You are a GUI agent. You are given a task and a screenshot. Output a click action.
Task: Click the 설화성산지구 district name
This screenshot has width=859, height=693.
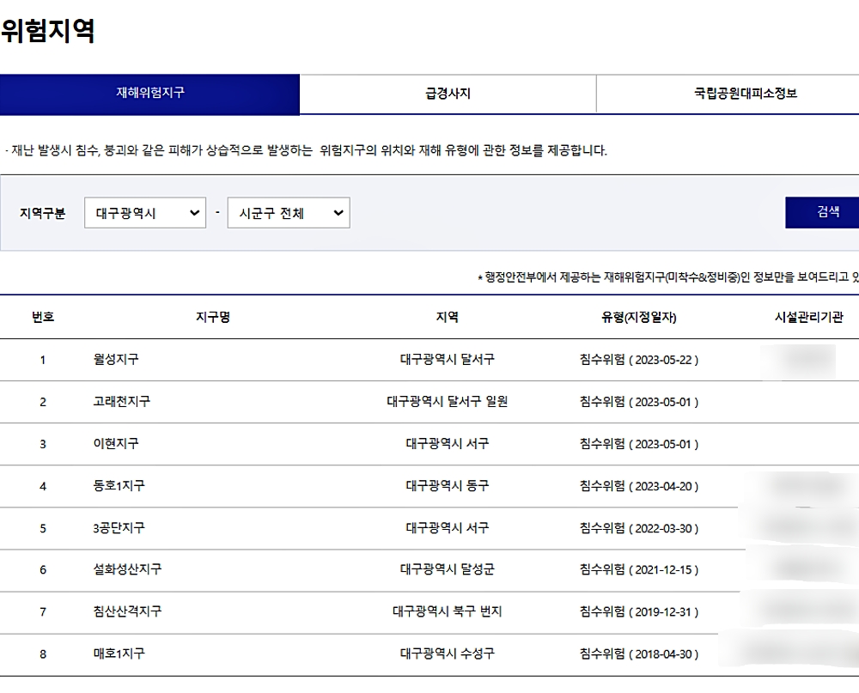127,569
